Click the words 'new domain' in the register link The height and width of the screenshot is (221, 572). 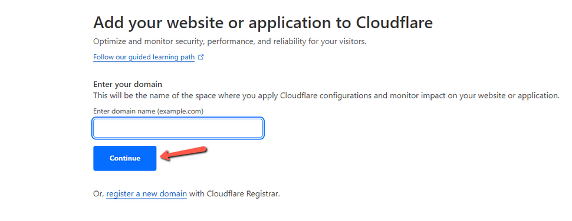click(165, 194)
